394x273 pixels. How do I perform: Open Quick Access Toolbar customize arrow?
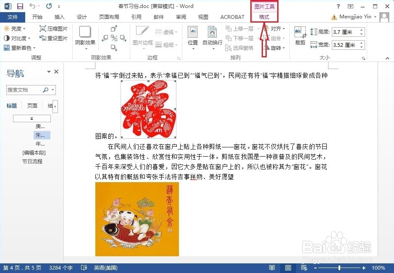(59, 7)
